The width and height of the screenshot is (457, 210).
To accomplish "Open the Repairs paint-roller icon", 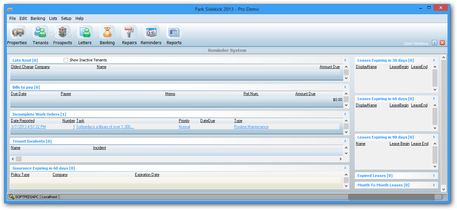I will [130, 32].
